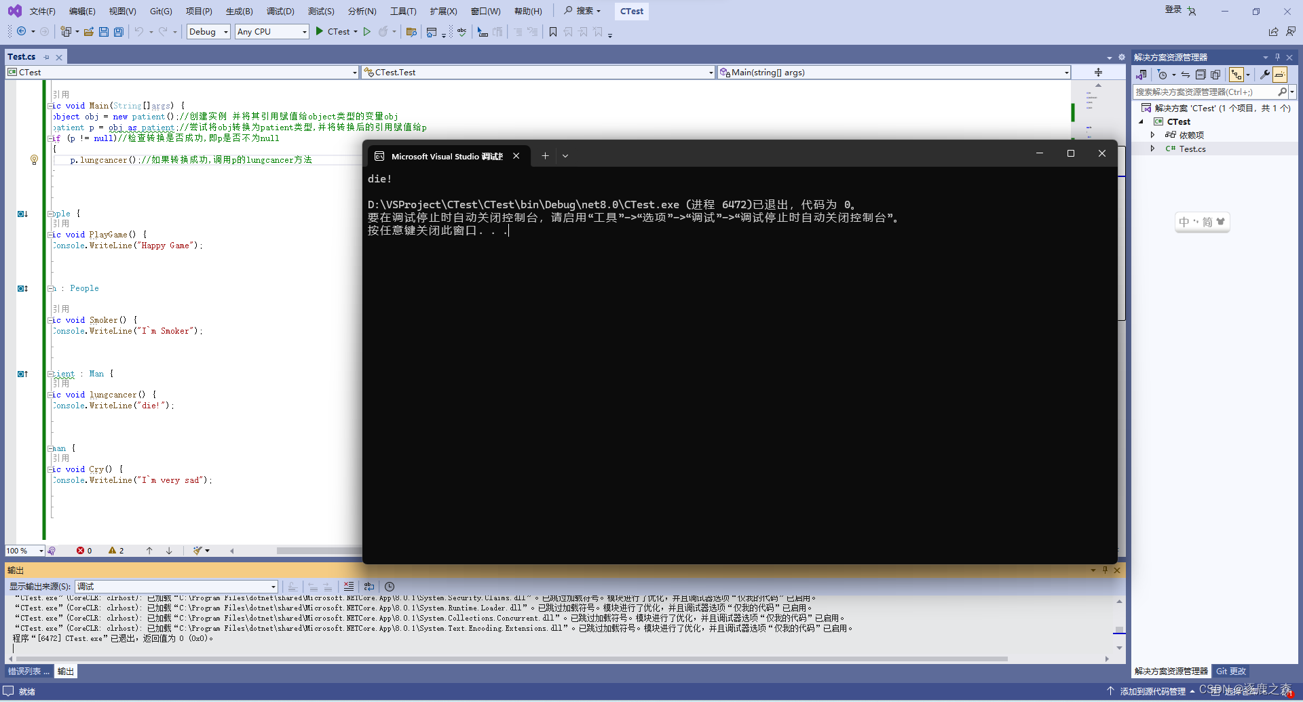
Task: Expand the 依赖项 node
Action: pyautogui.click(x=1152, y=135)
